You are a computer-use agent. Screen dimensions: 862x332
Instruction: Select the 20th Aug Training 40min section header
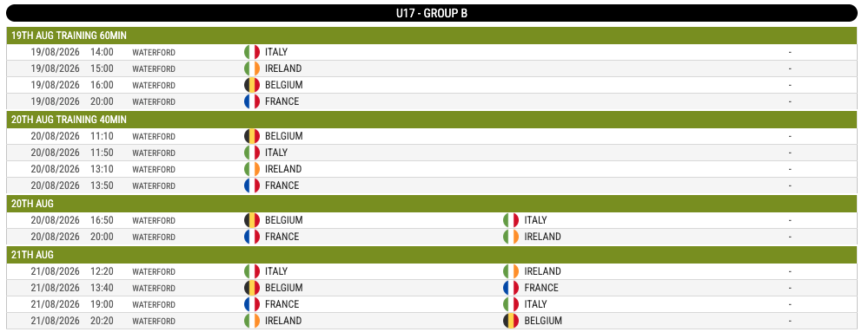431,120
